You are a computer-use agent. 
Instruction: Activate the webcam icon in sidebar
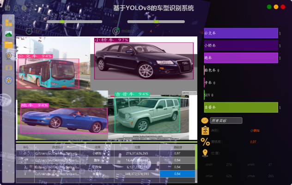pyautogui.click(x=8, y=56)
